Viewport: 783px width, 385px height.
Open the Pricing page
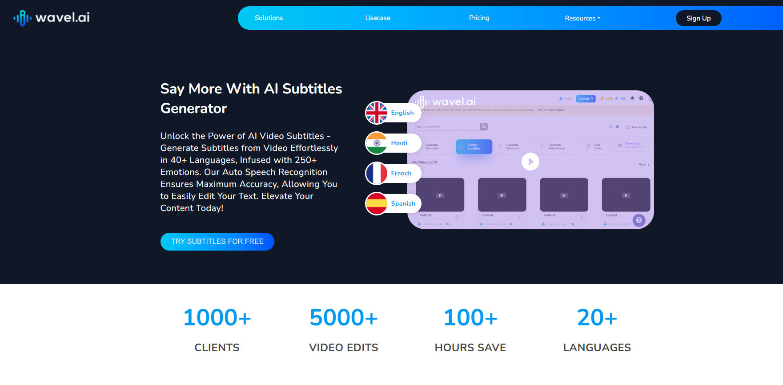tap(479, 18)
